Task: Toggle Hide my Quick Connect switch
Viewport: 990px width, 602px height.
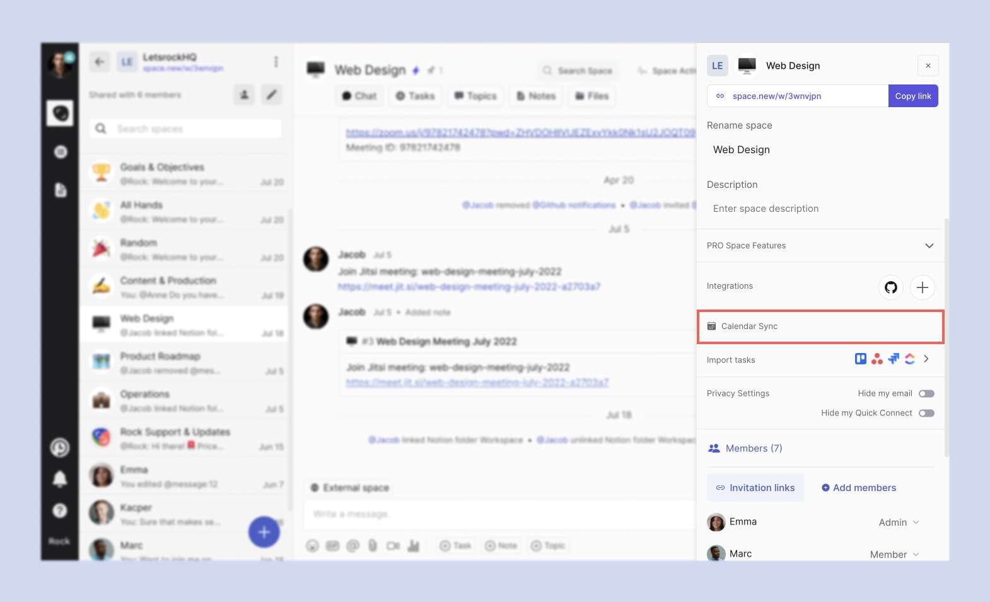Action: [x=926, y=413]
